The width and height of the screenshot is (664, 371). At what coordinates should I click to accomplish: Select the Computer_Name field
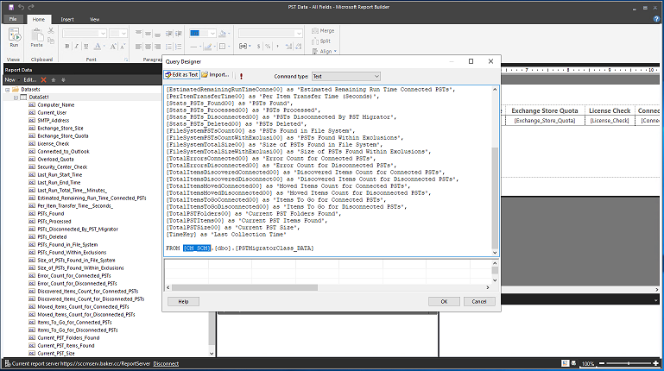[x=56, y=105]
